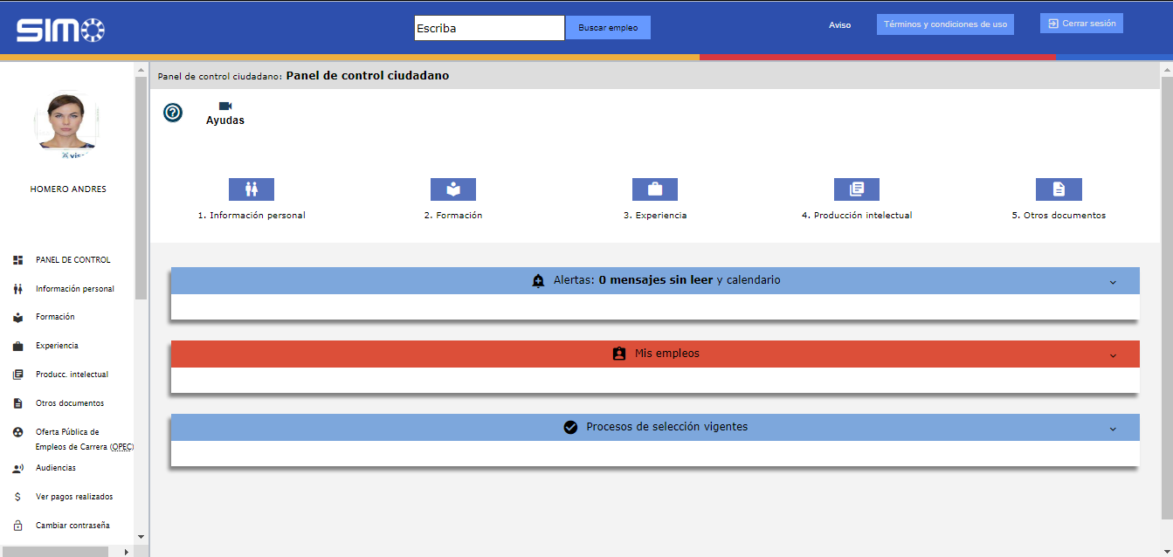
Task: Expand the Alertas panel chevron
Action: pyautogui.click(x=1113, y=282)
